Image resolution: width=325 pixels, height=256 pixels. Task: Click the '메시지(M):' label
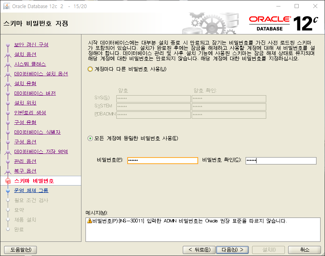[x=96, y=213]
